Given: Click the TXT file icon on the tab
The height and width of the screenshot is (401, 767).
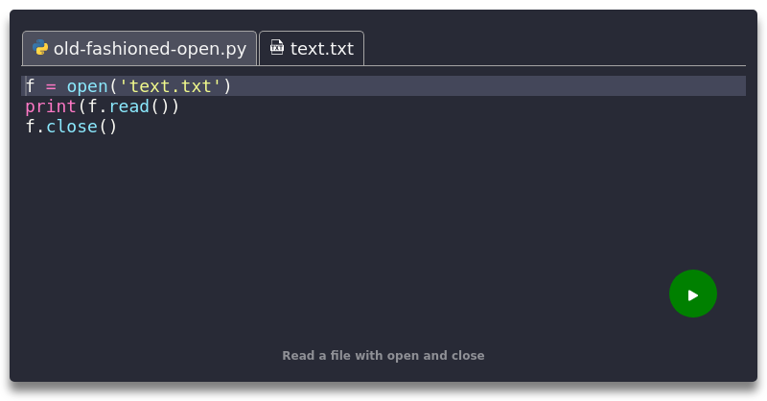Looking at the screenshot, I should pos(277,48).
